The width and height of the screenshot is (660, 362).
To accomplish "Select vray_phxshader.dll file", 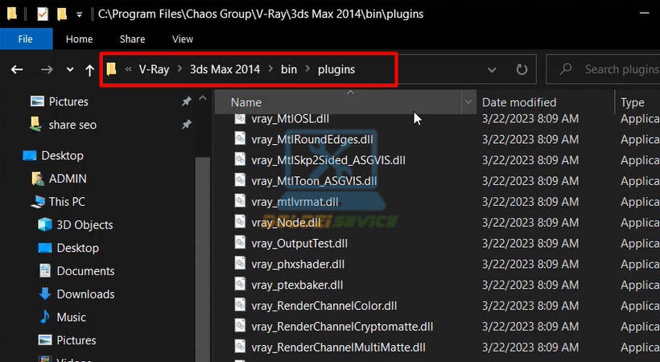I will (x=298, y=264).
